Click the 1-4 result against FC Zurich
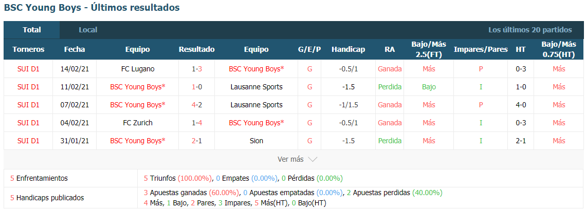Viewport: 586px width, 210px height. [x=196, y=122]
